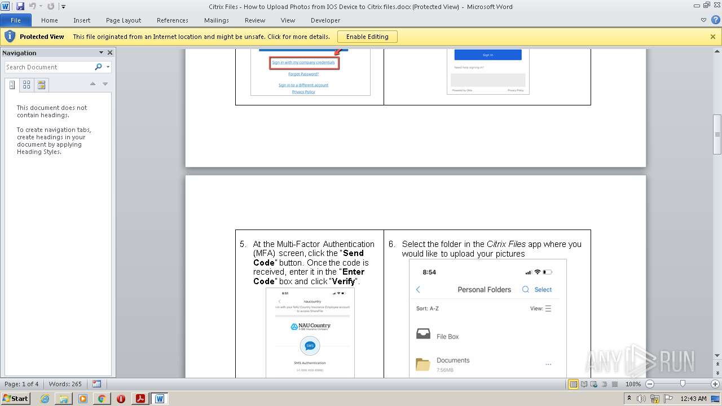The height and width of the screenshot is (406, 722).
Task: Click the 12:43 AM clock
Action: [x=693, y=399]
